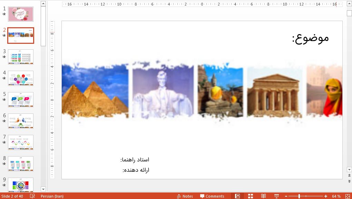
Task: Adjust zoom using the zoom slider handle
Action: point(299,196)
